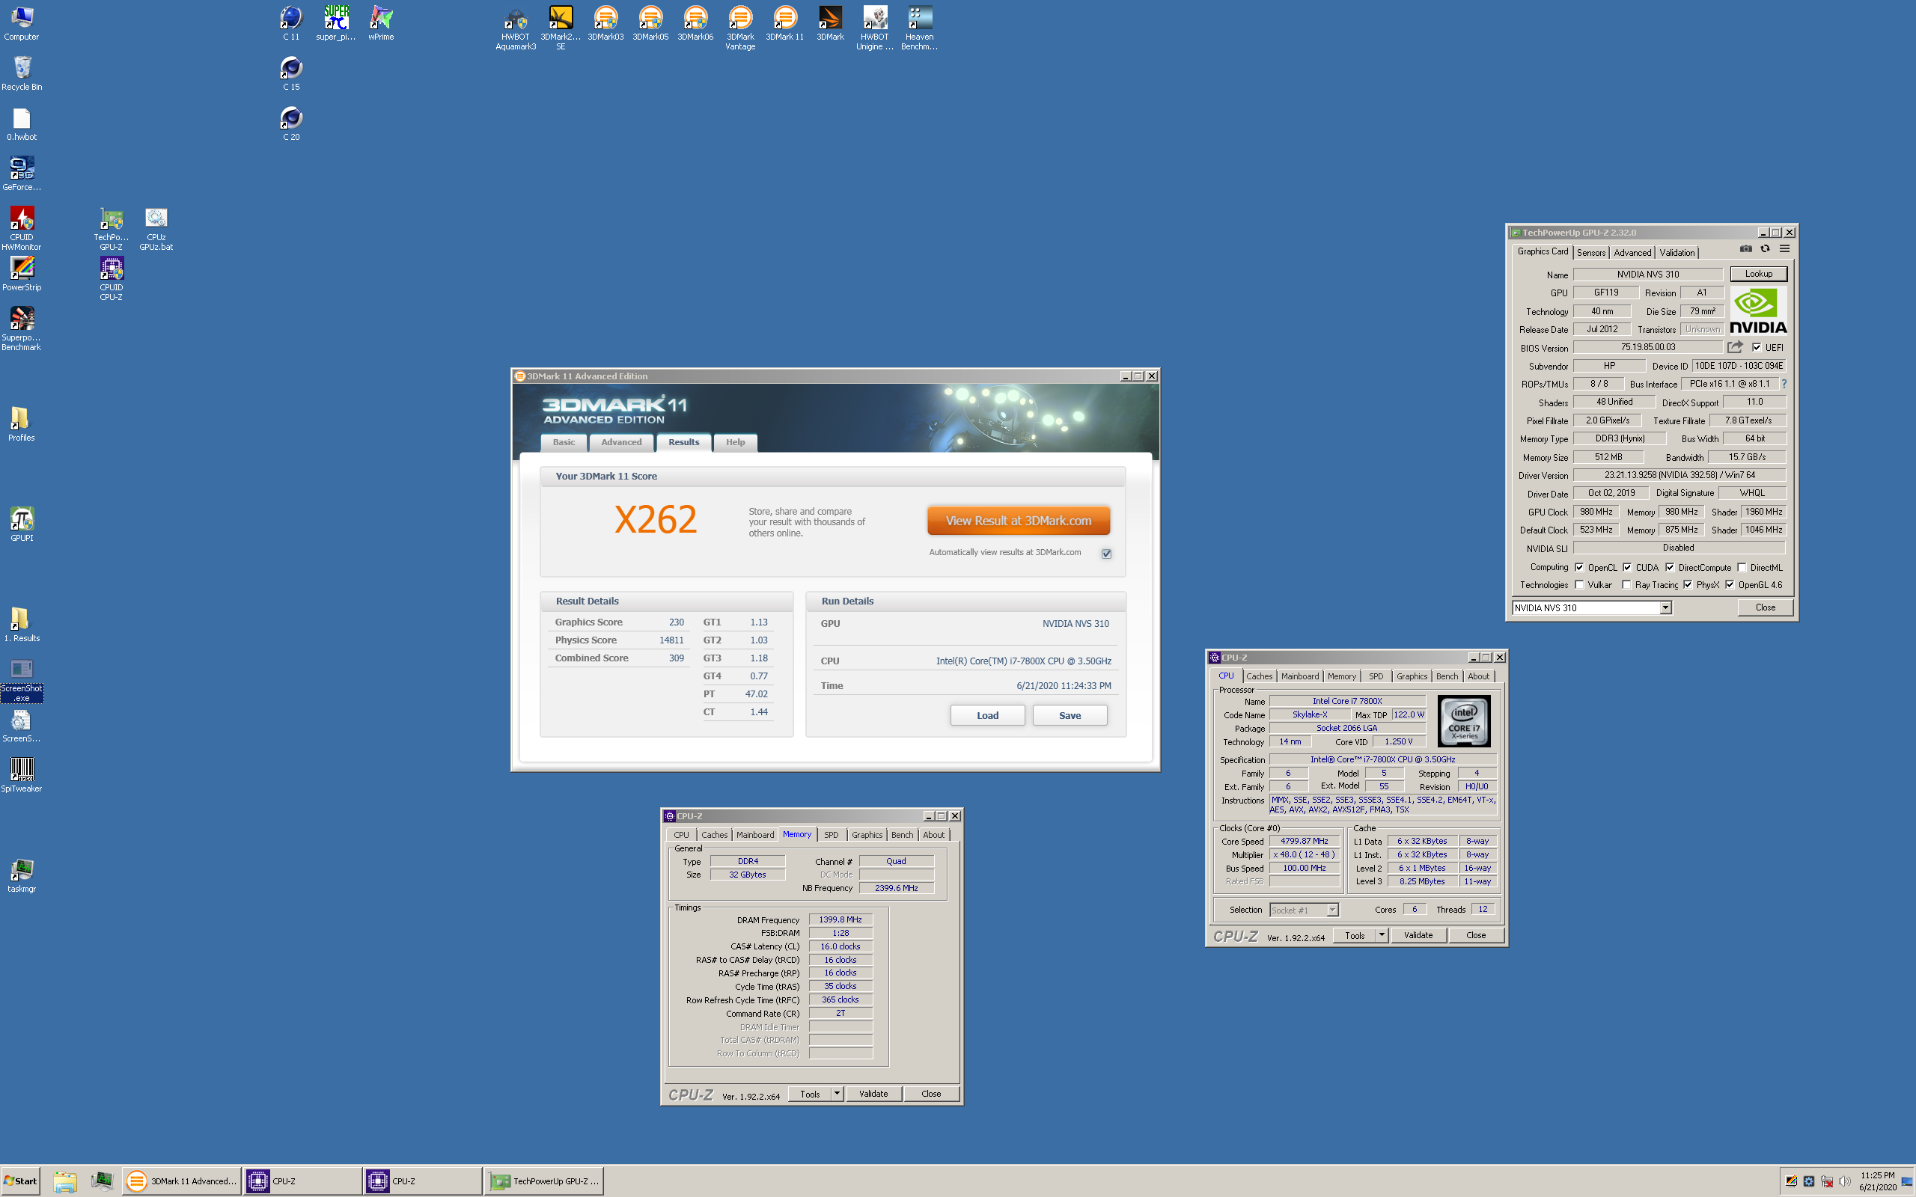Click Validate in CPU-Z CPU window

[x=1418, y=935]
